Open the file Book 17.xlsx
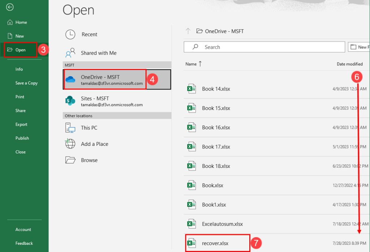 click(x=276, y=147)
